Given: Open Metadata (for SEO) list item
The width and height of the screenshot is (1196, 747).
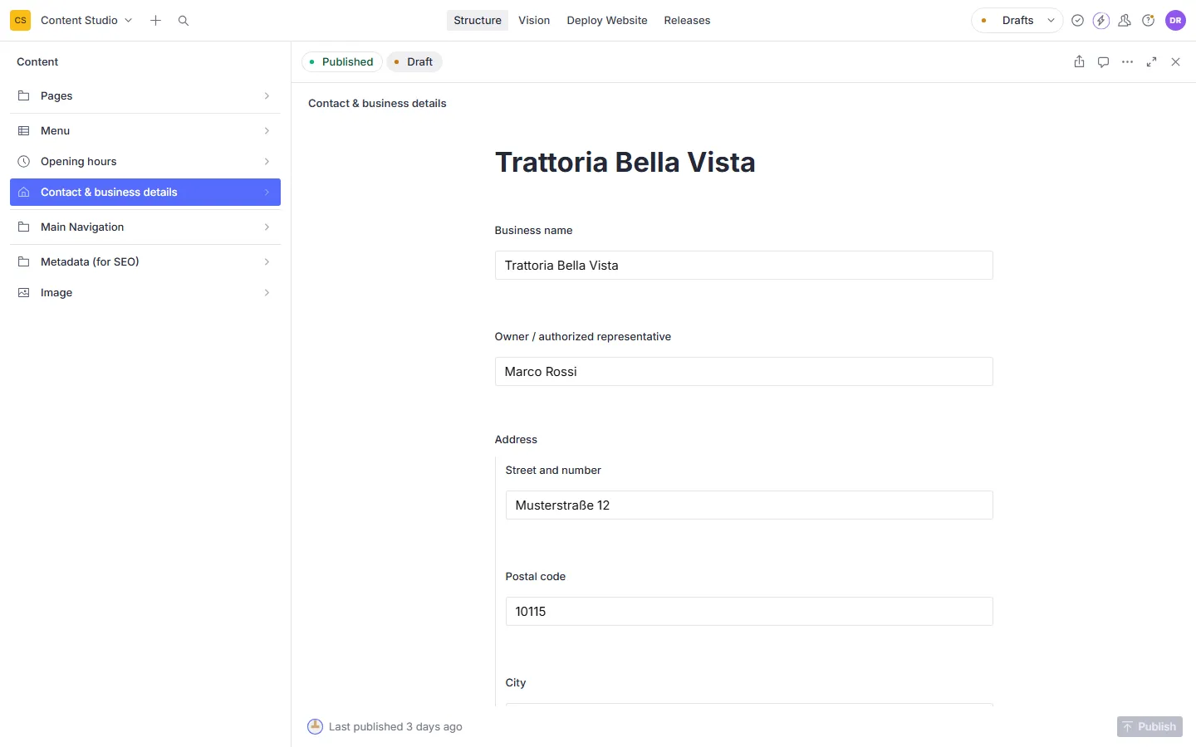Looking at the screenshot, I should click(145, 261).
